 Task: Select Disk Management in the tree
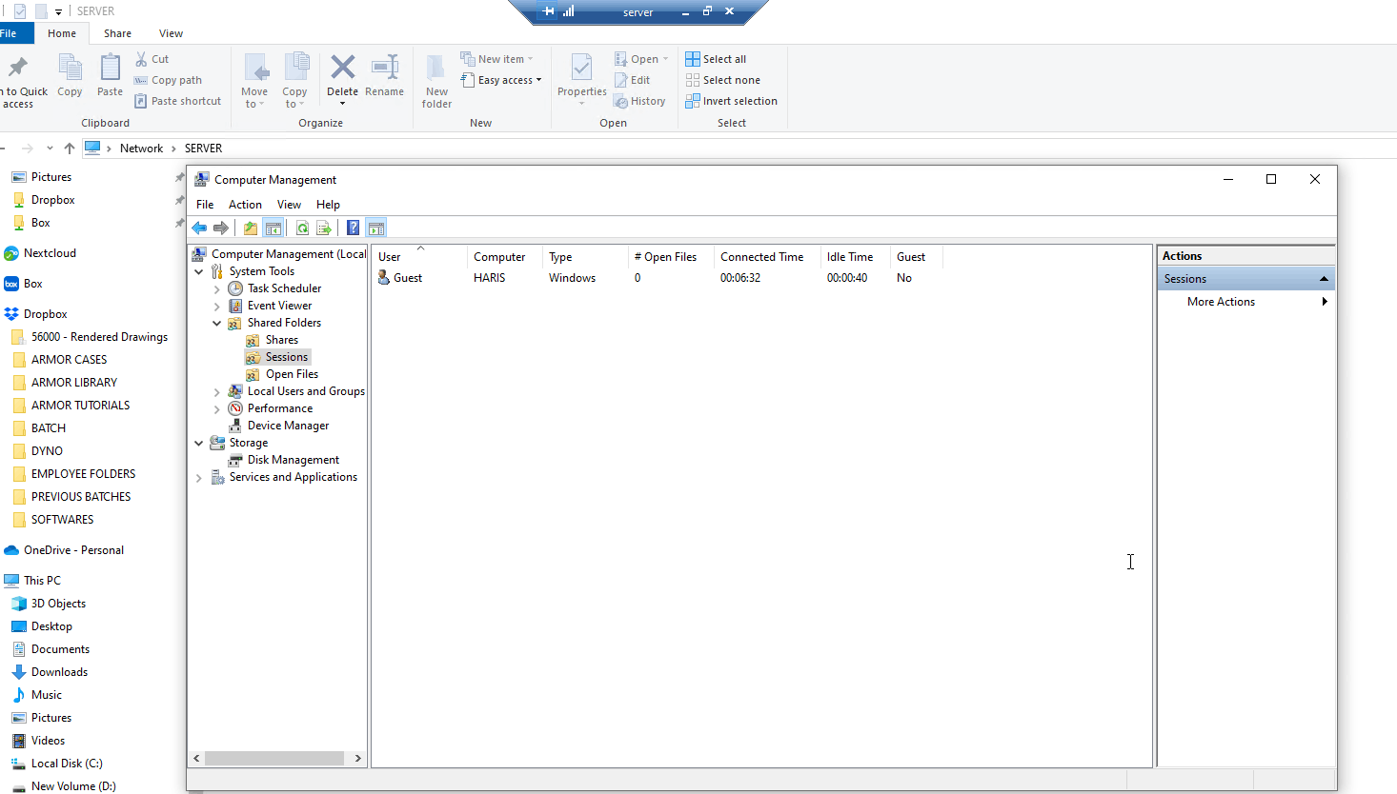click(293, 460)
